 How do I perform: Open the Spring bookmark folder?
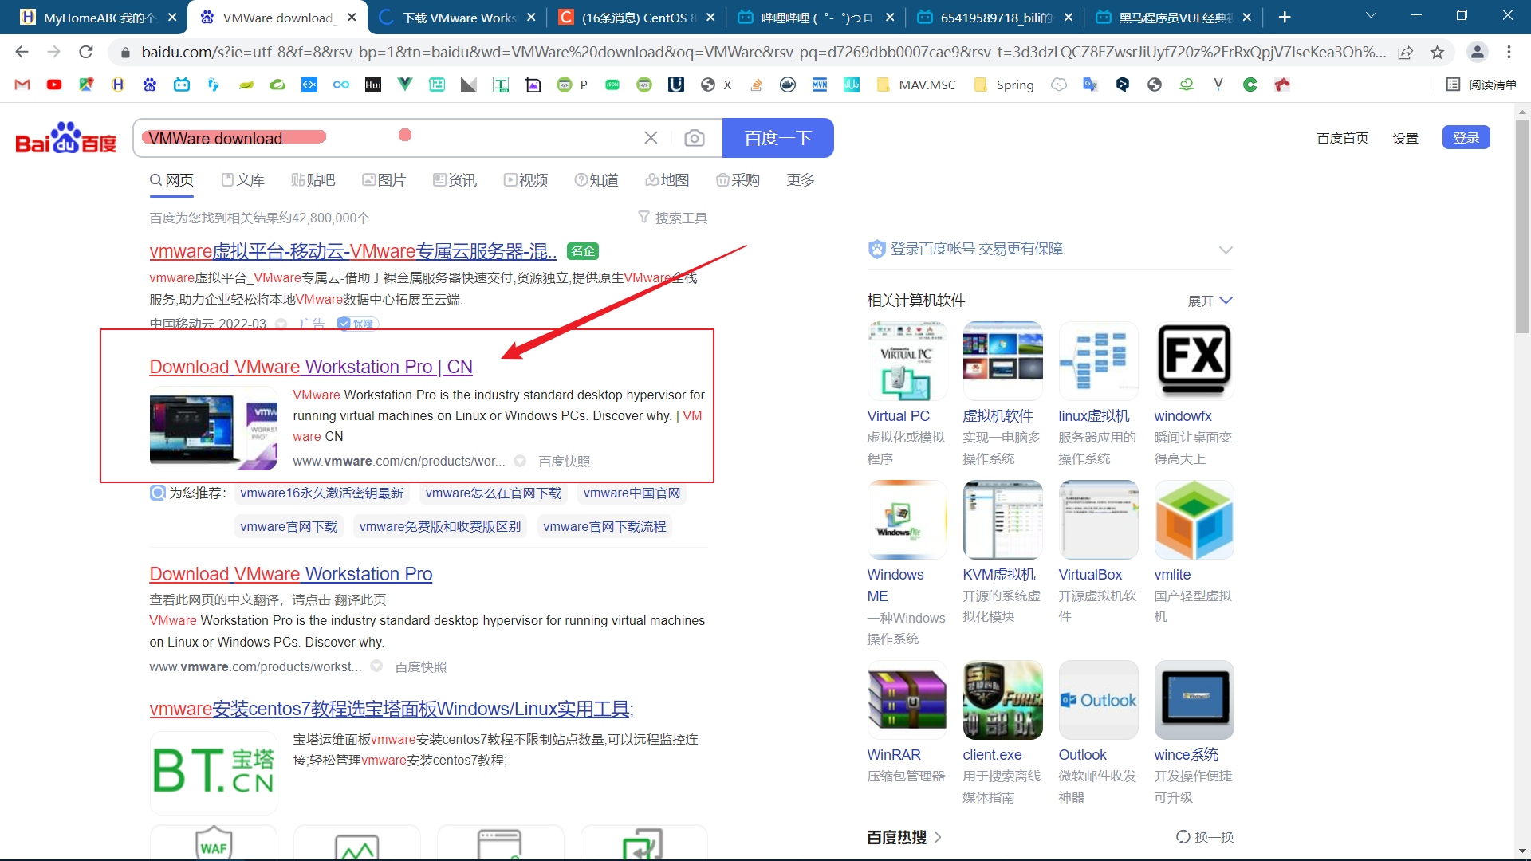pyautogui.click(x=1005, y=85)
